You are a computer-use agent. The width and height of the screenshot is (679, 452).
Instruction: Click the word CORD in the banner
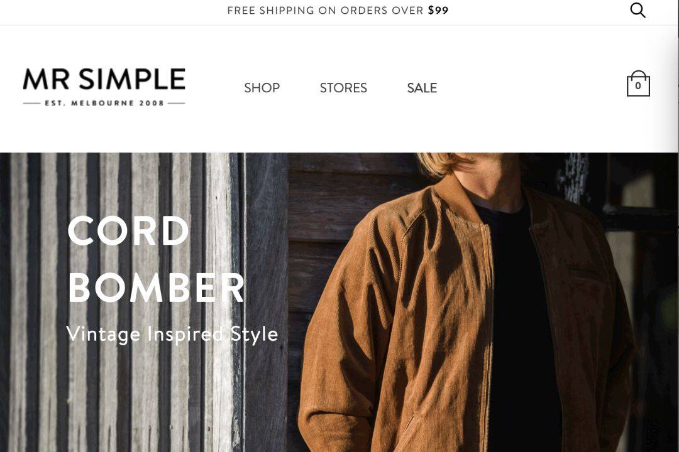(x=129, y=231)
